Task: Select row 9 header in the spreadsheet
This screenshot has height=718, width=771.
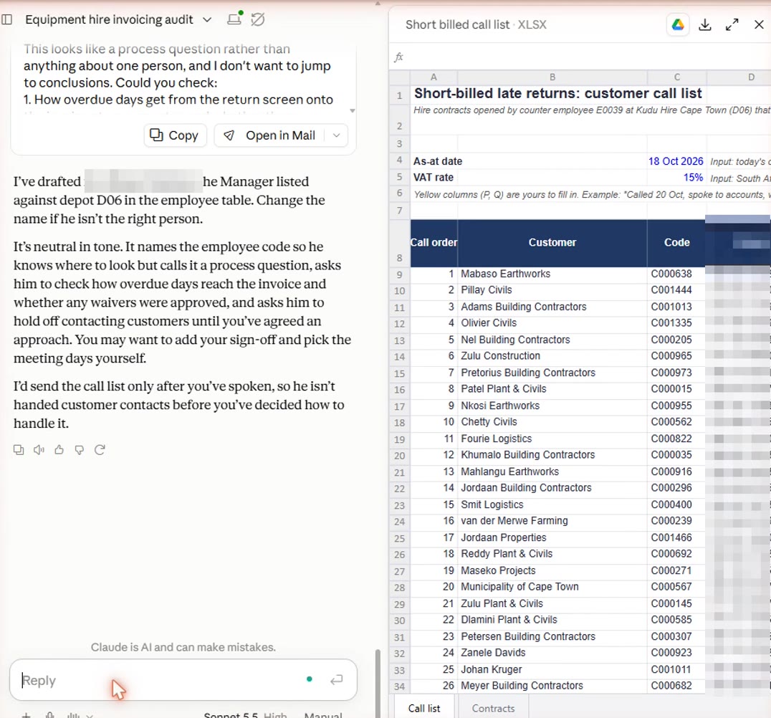Action: coord(399,274)
